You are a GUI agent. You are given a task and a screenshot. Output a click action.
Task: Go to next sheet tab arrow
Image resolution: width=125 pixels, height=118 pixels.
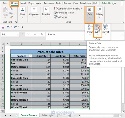[11, 115]
